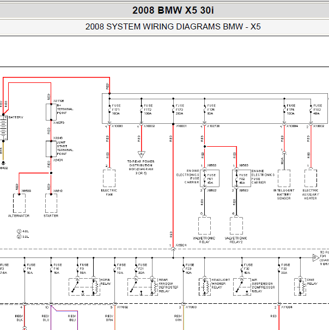Click the Fuse F33 30A label
The width and height of the screenshot is (329, 330).
[285, 269]
